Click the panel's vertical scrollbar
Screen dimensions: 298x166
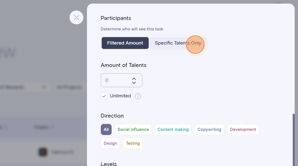click(294, 138)
